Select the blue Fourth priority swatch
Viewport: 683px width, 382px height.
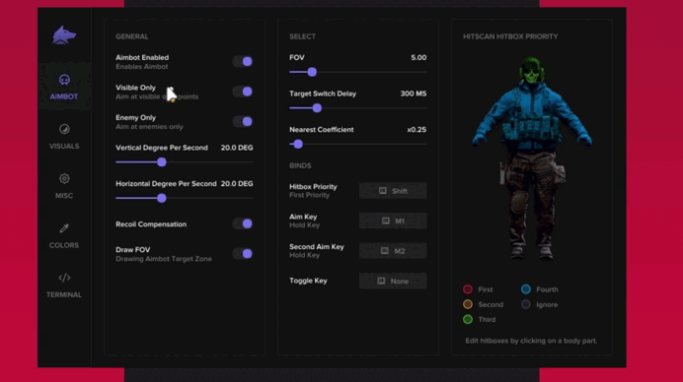point(526,289)
